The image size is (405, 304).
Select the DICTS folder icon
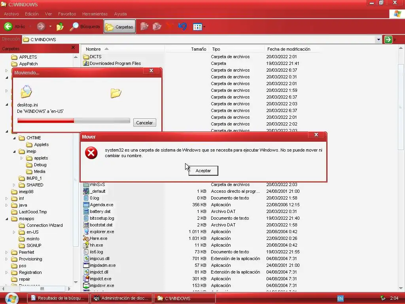click(x=86, y=57)
